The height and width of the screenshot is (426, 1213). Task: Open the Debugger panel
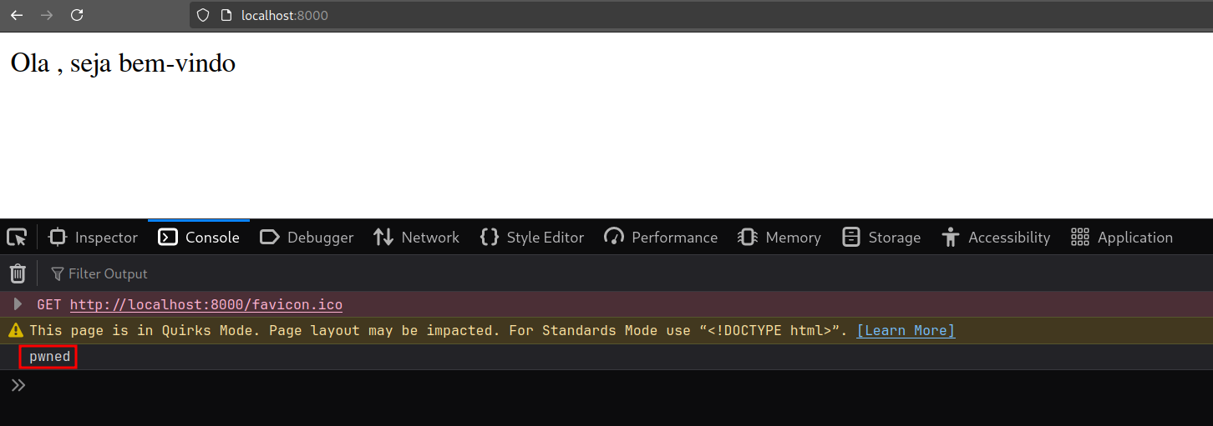[x=307, y=238]
